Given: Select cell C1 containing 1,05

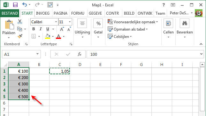Looking at the screenshot, I should tap(60, 71).
